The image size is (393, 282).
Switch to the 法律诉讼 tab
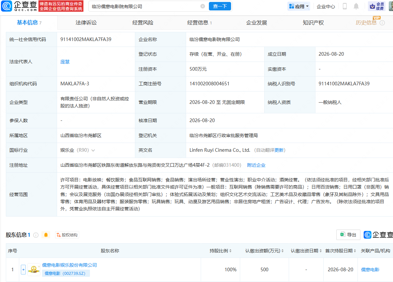tap(86, 22)
